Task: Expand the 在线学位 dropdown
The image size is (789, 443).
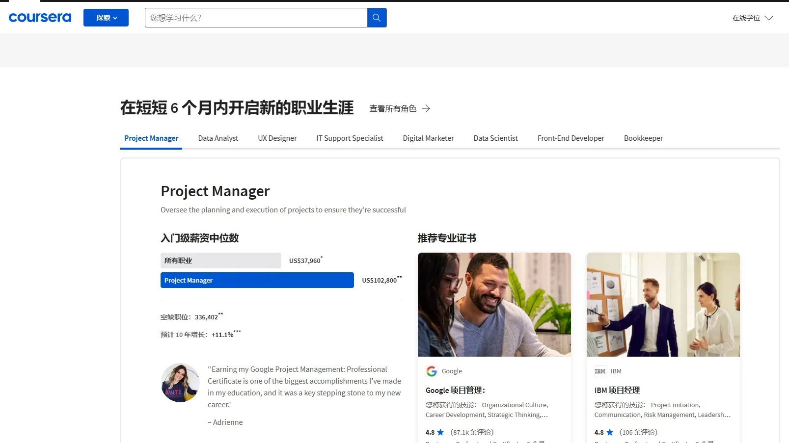Action: tap(752, 18)
